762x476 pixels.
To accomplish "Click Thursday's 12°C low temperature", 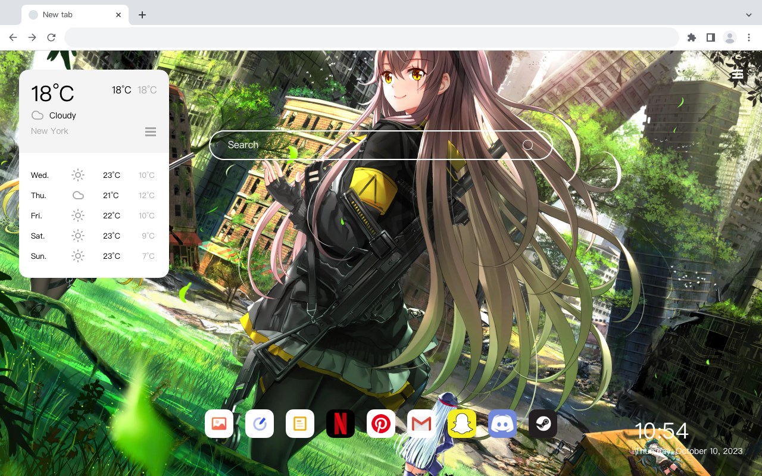I will [x=147, y=195].
